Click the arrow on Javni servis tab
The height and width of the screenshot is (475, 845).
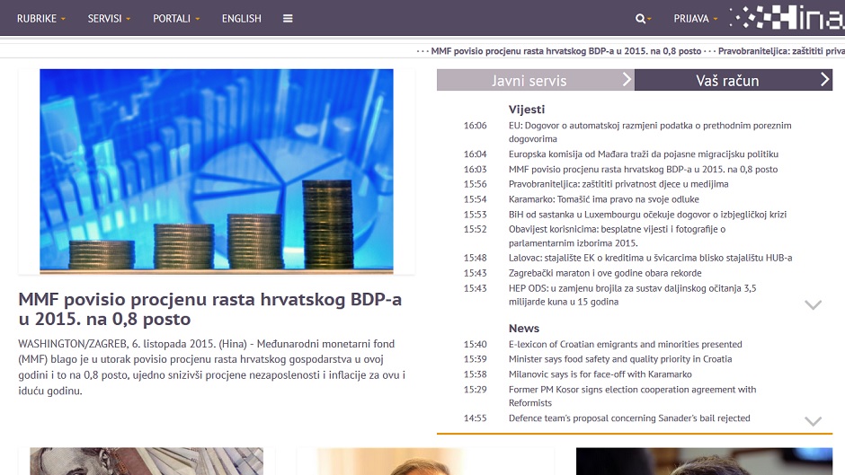(x=627, y=80)
